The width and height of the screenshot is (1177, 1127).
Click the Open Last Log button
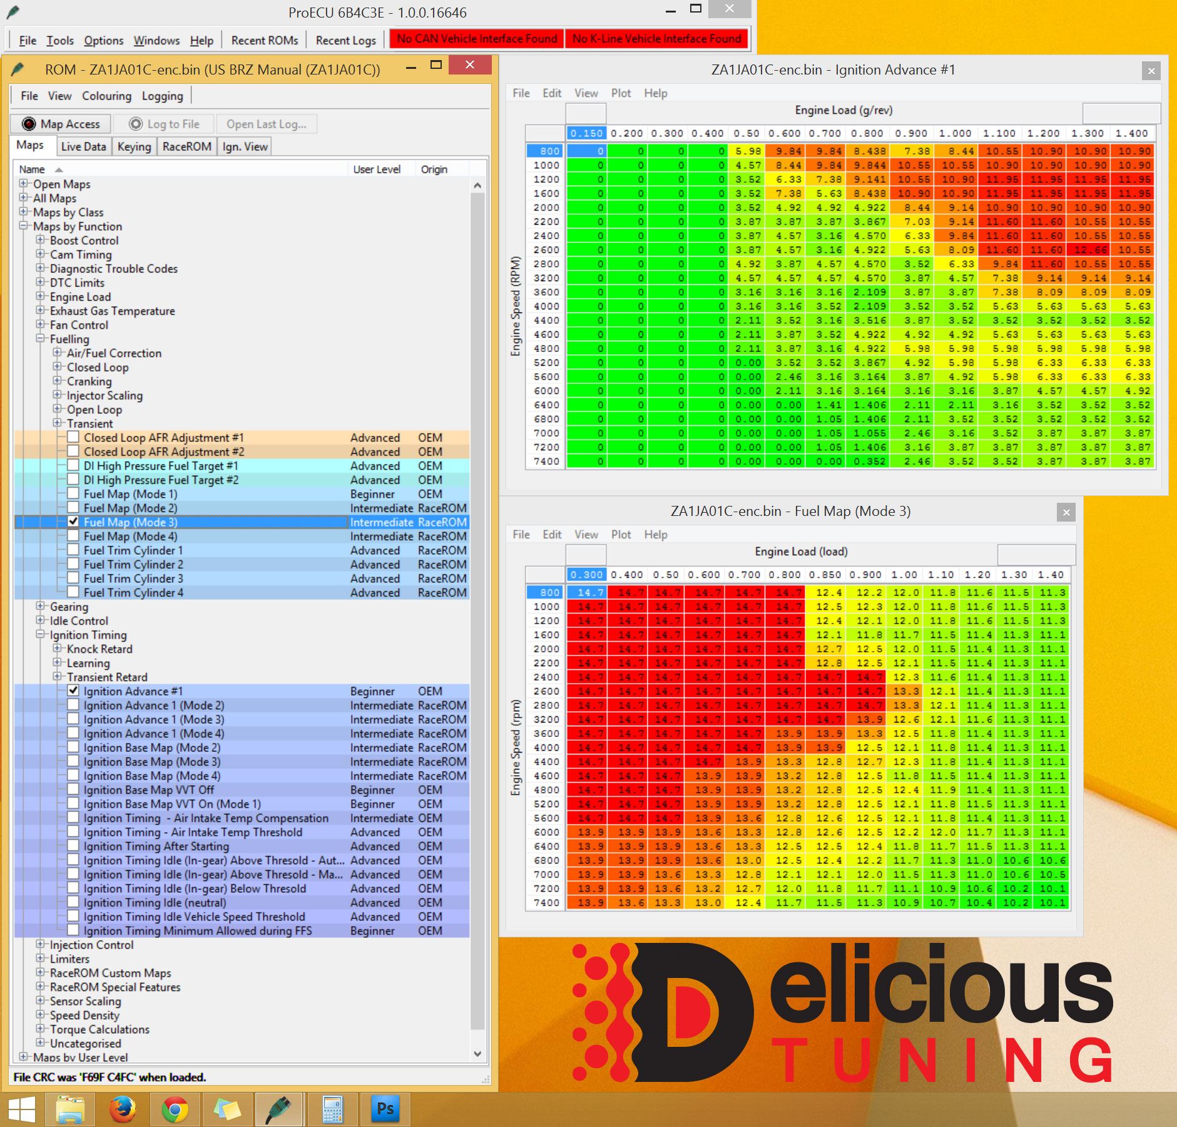click(x=266, y=124)
